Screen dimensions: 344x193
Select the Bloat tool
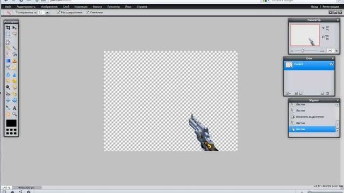pyautogui.click(x=8, y=101)
